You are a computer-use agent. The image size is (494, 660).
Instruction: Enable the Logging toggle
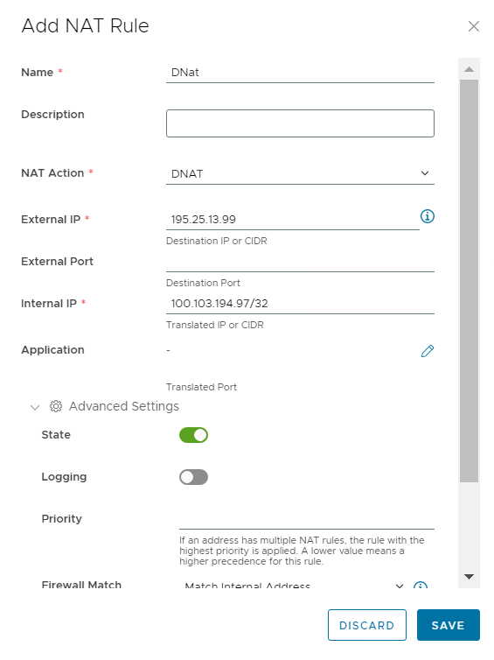click(193, 477)
